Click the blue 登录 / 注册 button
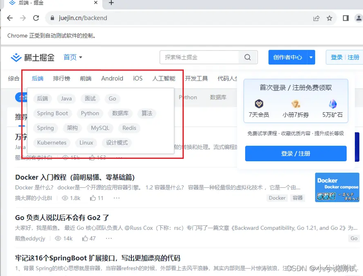The width and height of the screenshot is (363, 276). tap(295, 154)
